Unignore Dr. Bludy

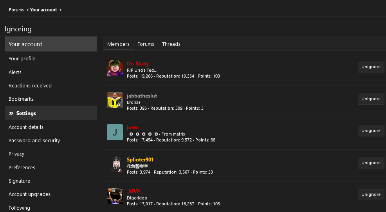(x=371, y=67)
